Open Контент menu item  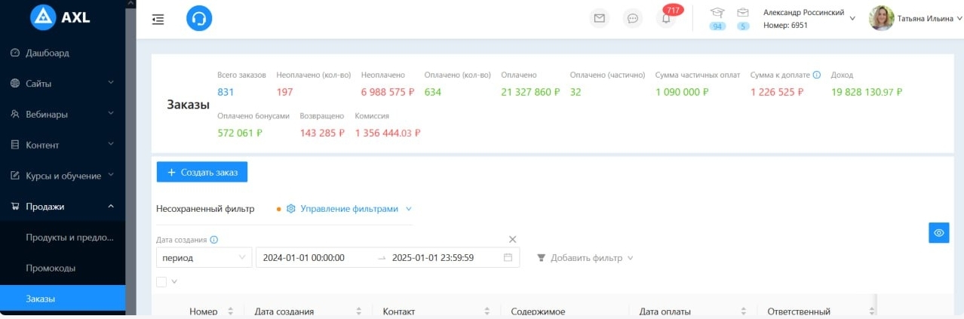63,145
